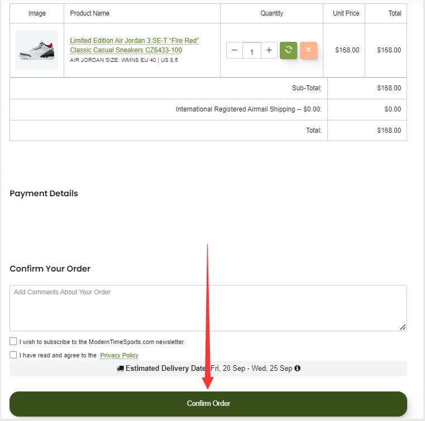Click the quantity input field

[x=252, y=50]
